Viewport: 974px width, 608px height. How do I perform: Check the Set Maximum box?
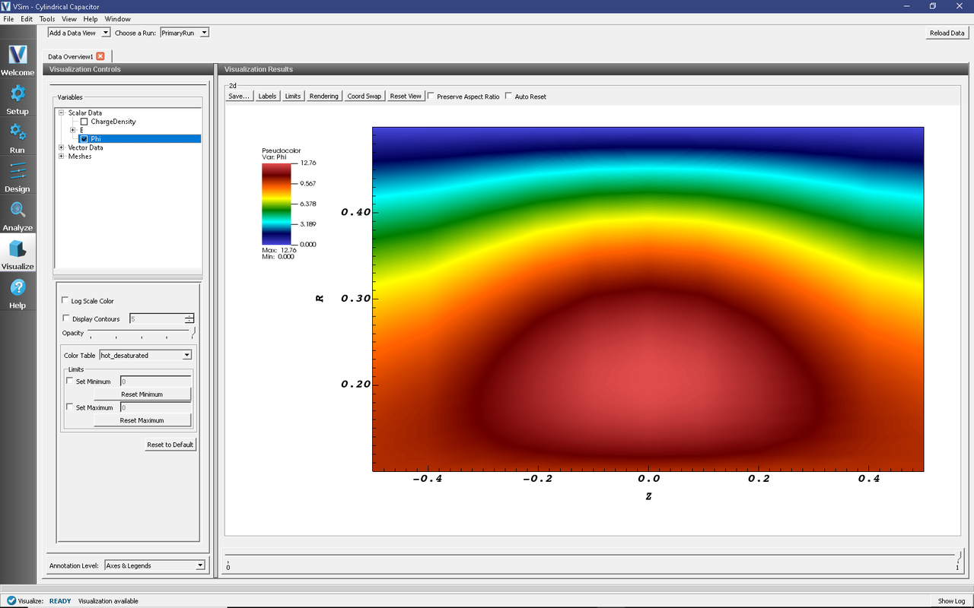click(x=70, y=407)
